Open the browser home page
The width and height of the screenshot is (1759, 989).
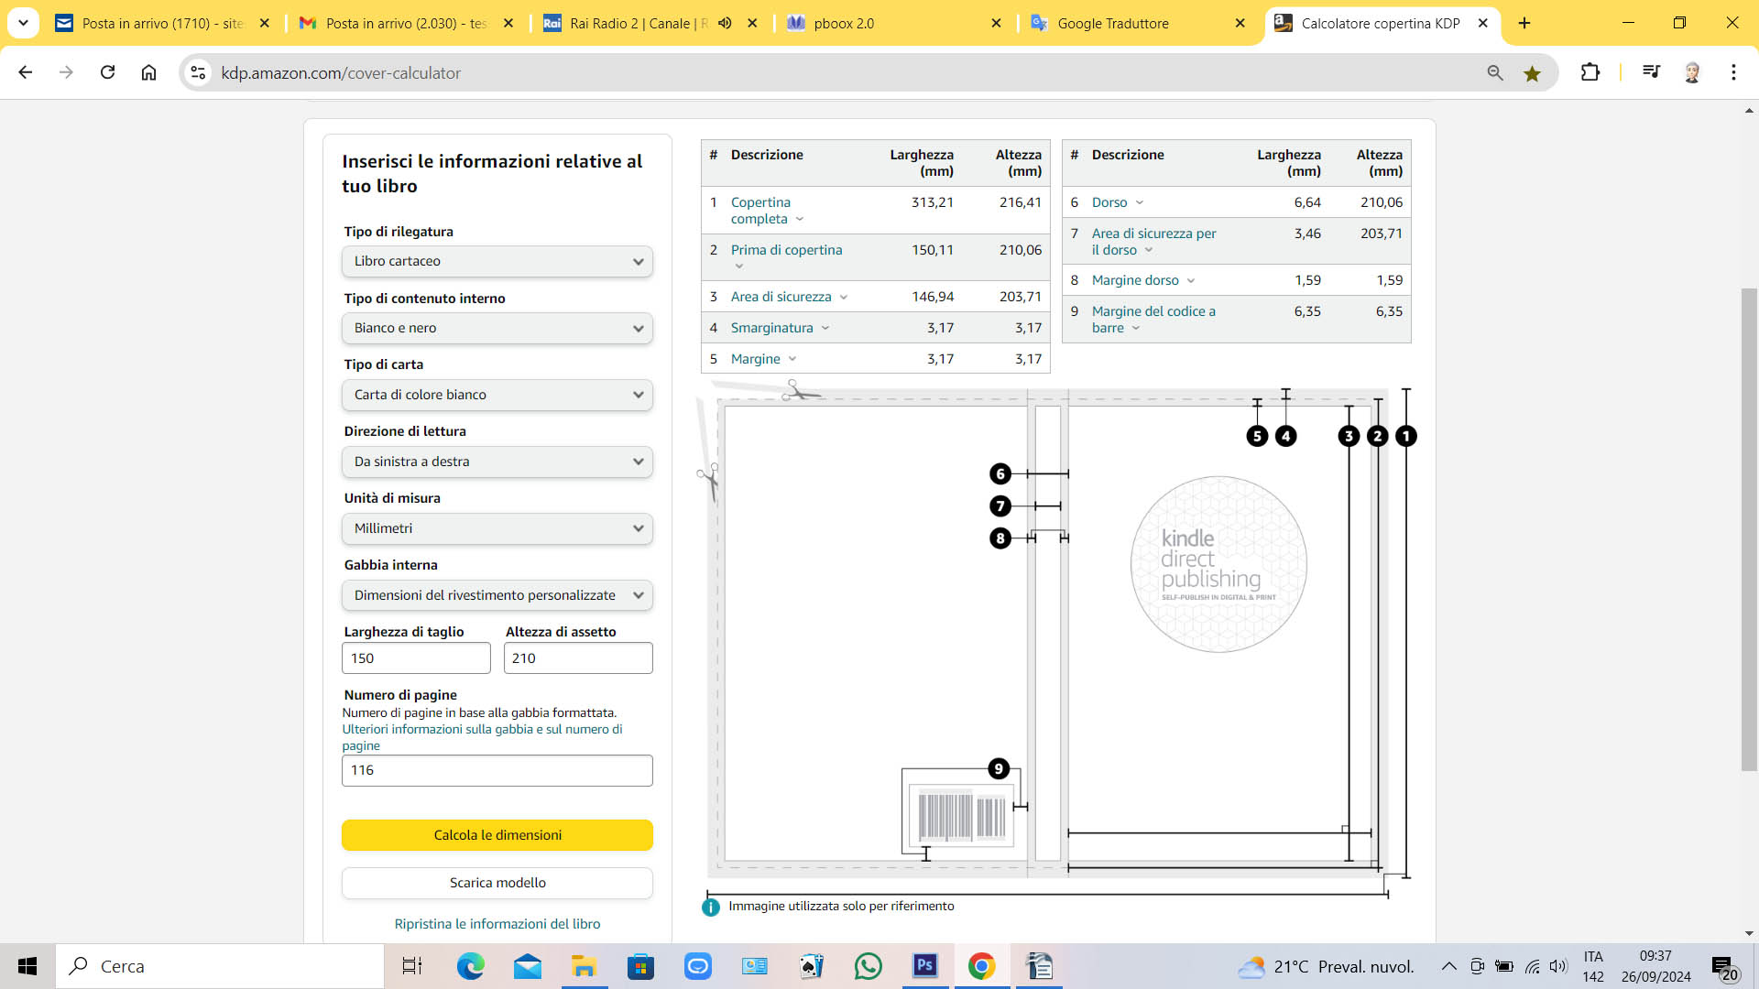point(148,72)
